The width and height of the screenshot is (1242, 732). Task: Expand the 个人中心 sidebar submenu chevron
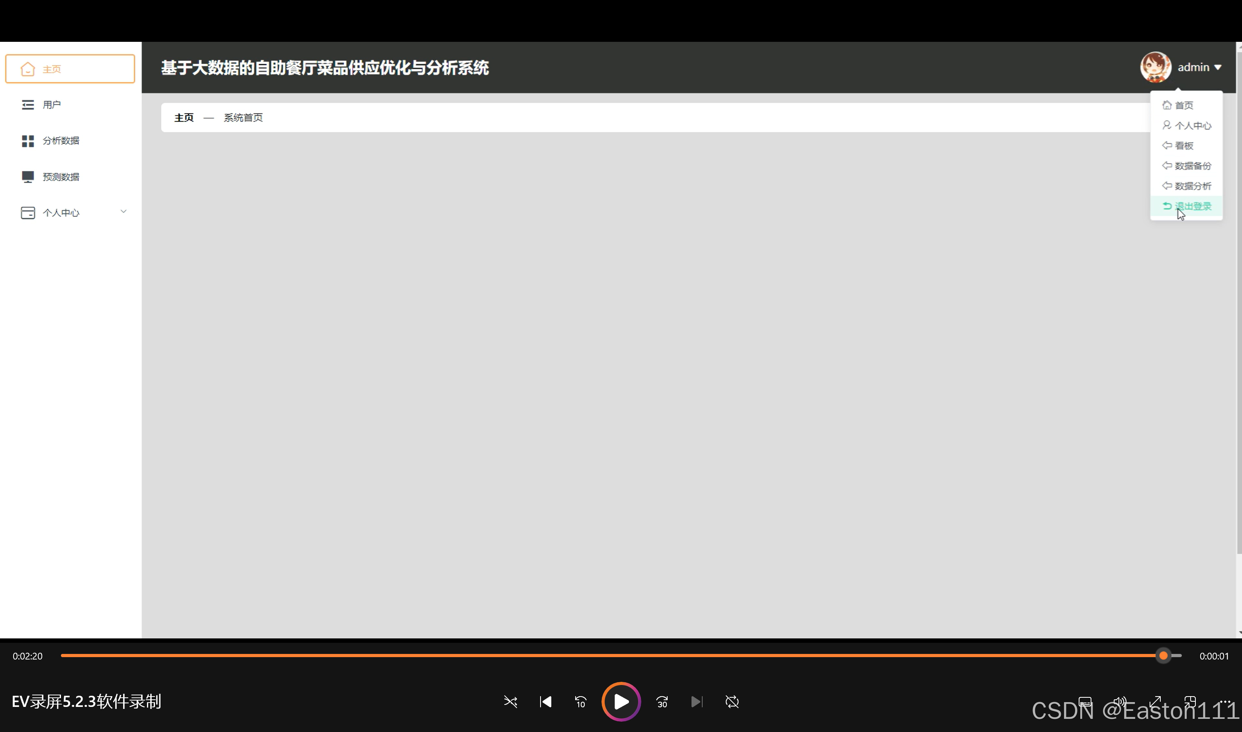[123, 211]
